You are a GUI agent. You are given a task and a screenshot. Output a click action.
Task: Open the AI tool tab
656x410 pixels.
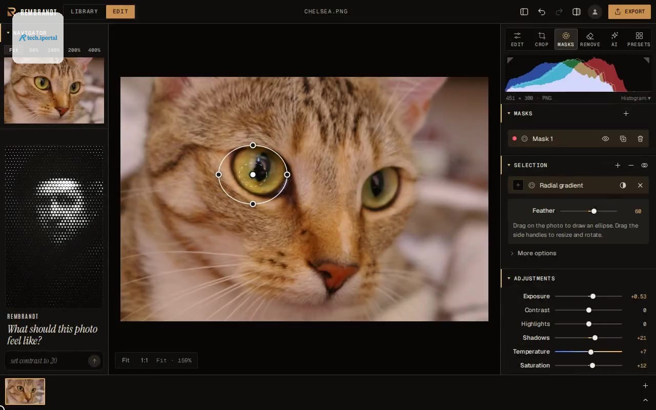point(614,39)
